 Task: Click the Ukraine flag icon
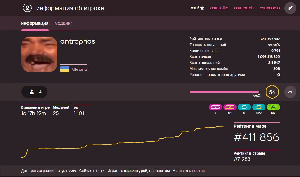[x=65, y=69]
